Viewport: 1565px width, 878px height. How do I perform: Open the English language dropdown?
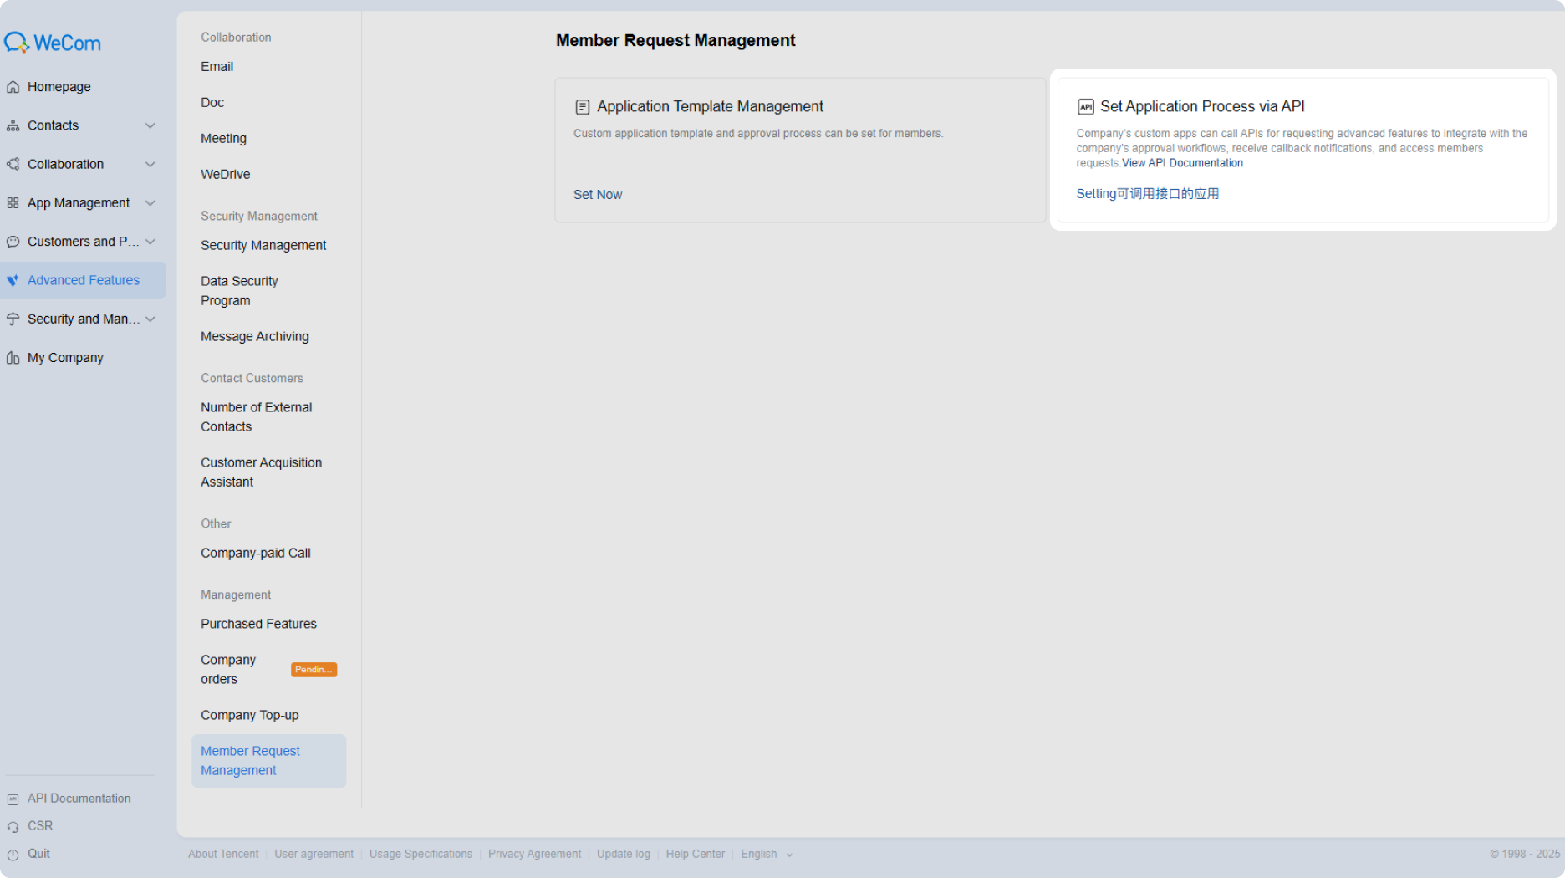click(x=767, y=854)
